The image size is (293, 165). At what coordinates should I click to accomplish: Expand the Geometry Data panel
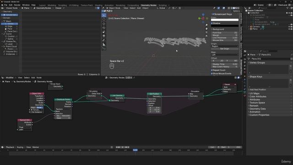coord(257,109)
